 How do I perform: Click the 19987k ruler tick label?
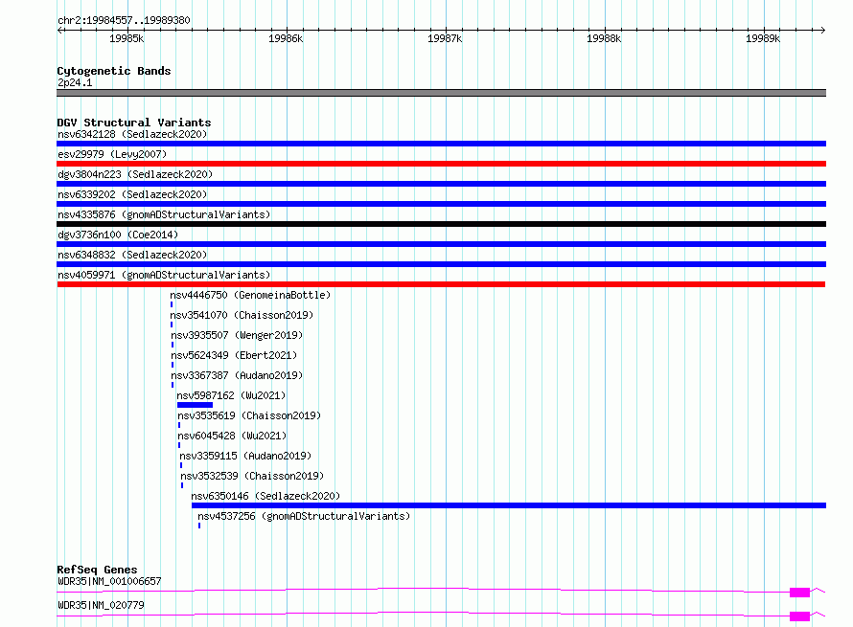[x=445, y=38]
